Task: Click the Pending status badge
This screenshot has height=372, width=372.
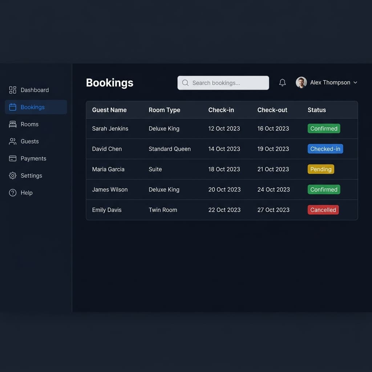Action: [x=321, y=169]
